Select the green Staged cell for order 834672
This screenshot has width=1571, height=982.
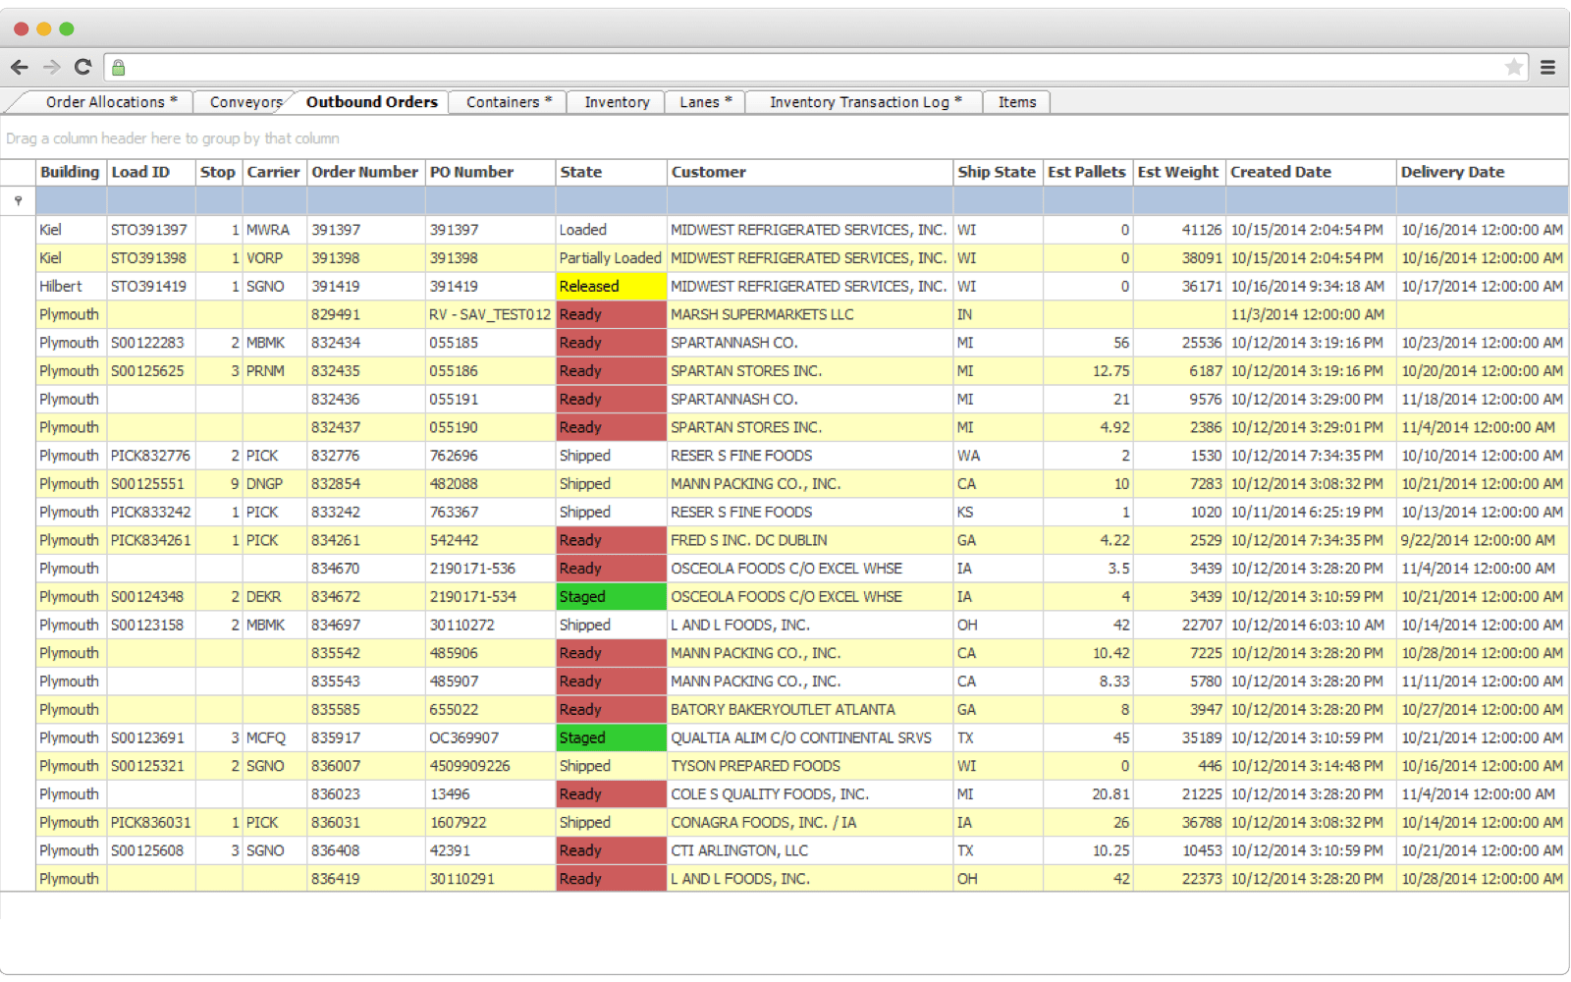click(x=611, y=597)
